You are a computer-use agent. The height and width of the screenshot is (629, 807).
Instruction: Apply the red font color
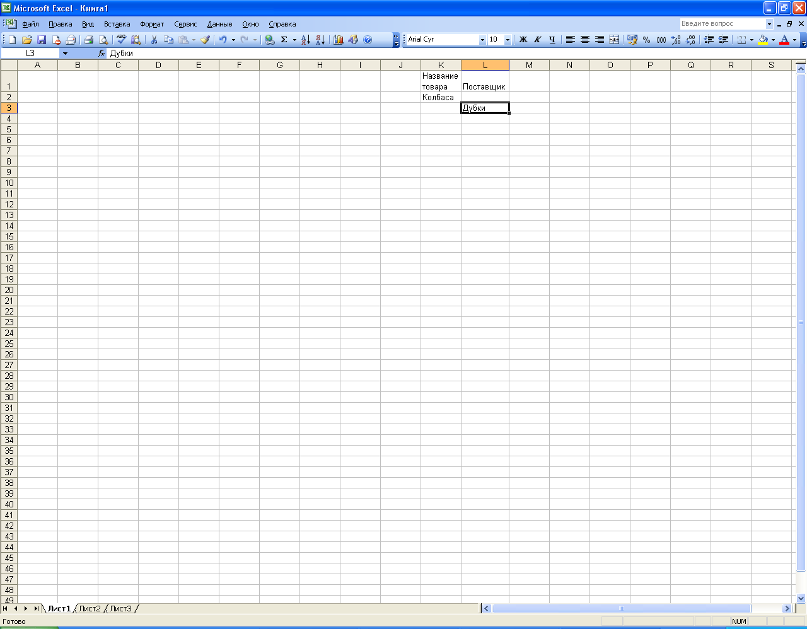[784, 40]
